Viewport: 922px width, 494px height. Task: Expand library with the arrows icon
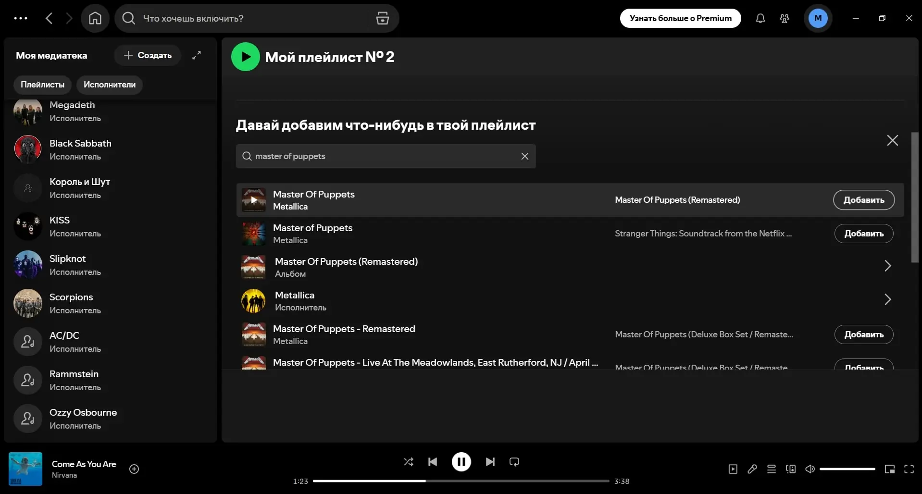pyautogui.click(x=197, y=55)
